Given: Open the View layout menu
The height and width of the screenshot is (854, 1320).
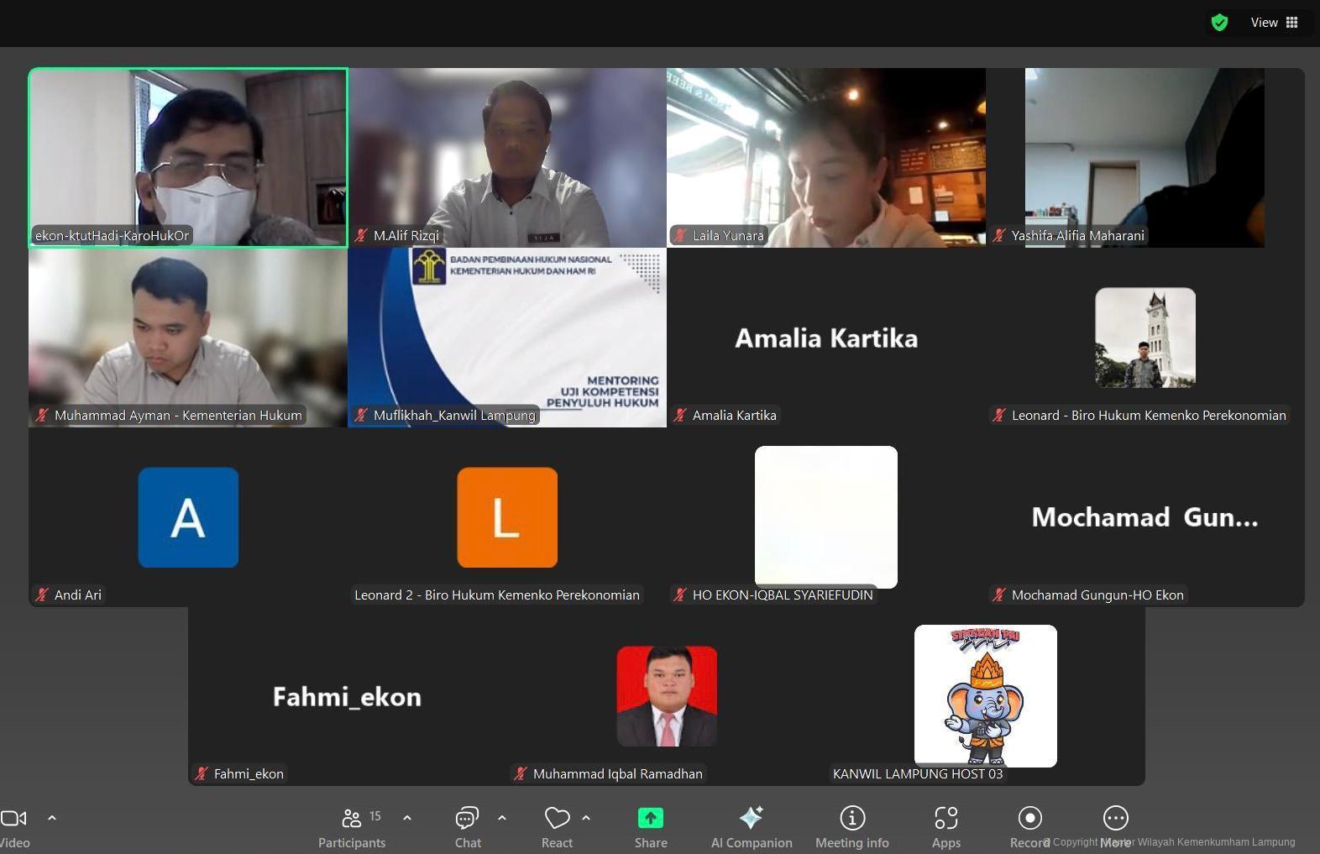Looking at the screenshot, I should [1274, 23].
